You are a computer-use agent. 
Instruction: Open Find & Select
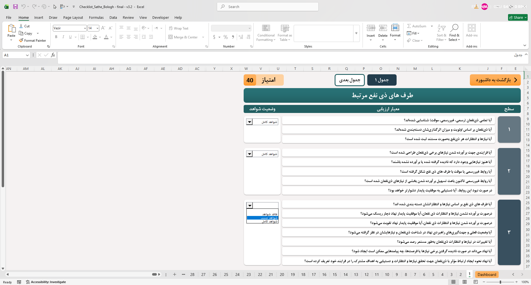tap(454, 33)
